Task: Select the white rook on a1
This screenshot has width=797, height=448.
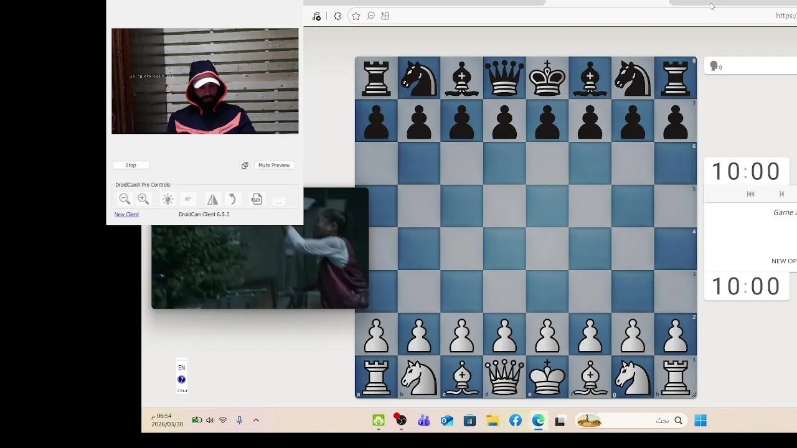Action: click(376, 377)
